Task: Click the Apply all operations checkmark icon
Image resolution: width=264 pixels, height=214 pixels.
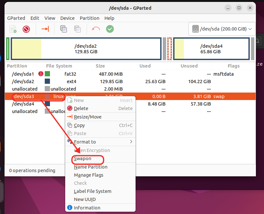Action: pos(110,29)
